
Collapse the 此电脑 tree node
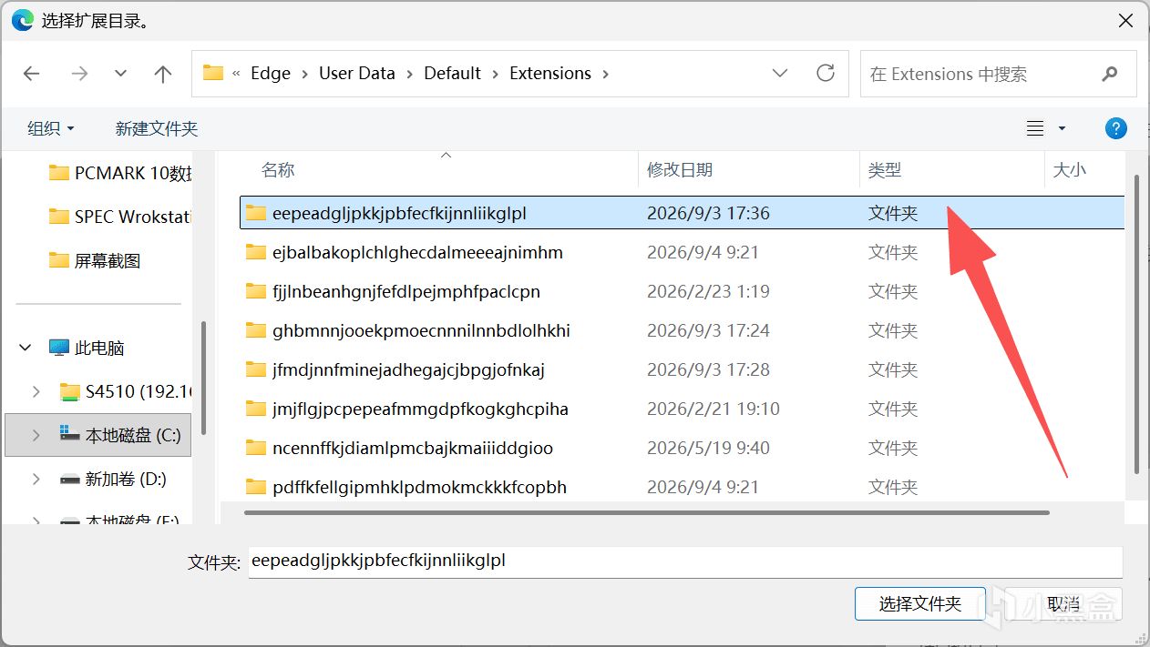[x=25, y=348]
